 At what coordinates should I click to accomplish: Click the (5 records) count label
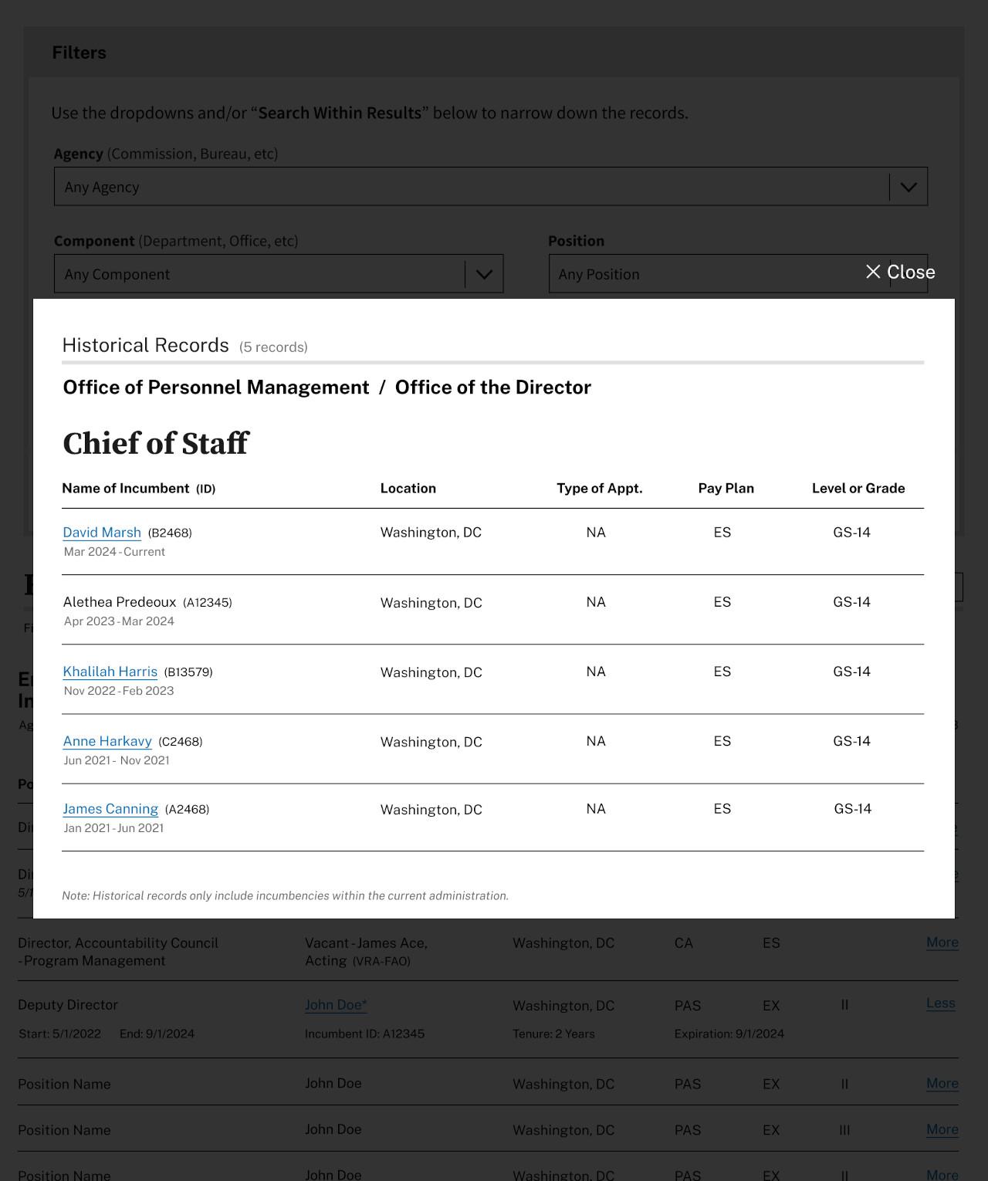coord(273,347)
